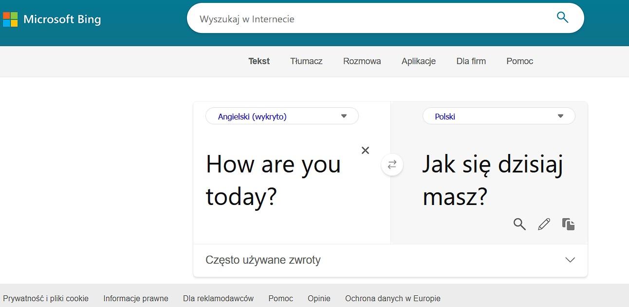Image resolution: width=629 pixels, height=307 pixels.
Task: Switch to the Tłumacz tab
Action: click(x=306, y=61)
